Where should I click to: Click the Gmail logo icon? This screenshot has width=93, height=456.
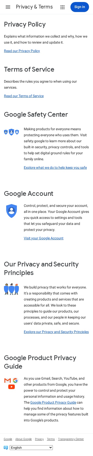point(7,381)
